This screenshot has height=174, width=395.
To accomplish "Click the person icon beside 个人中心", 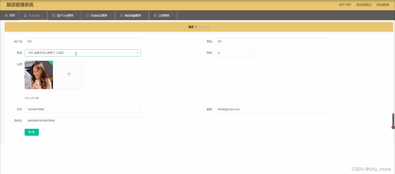I will click(25, 16).
